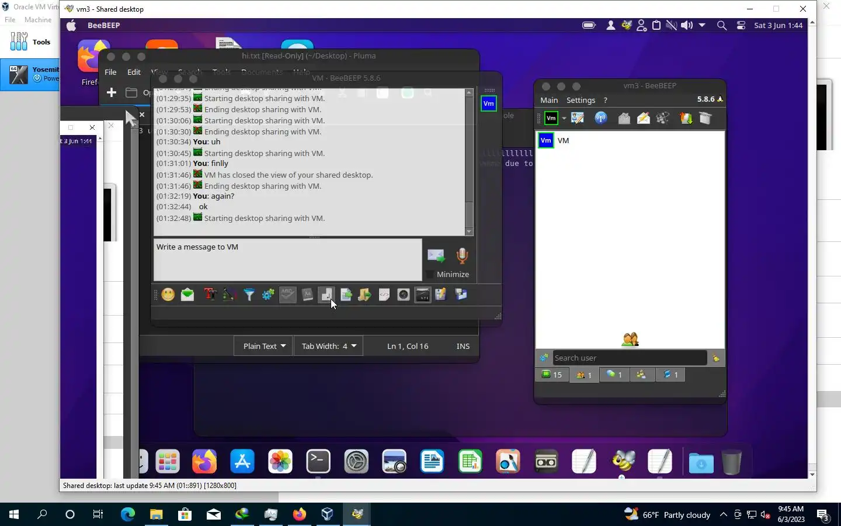Click the gray box icon in BeeBEEP toolbar
841x526 pixels.
click(x=705, y=118)
